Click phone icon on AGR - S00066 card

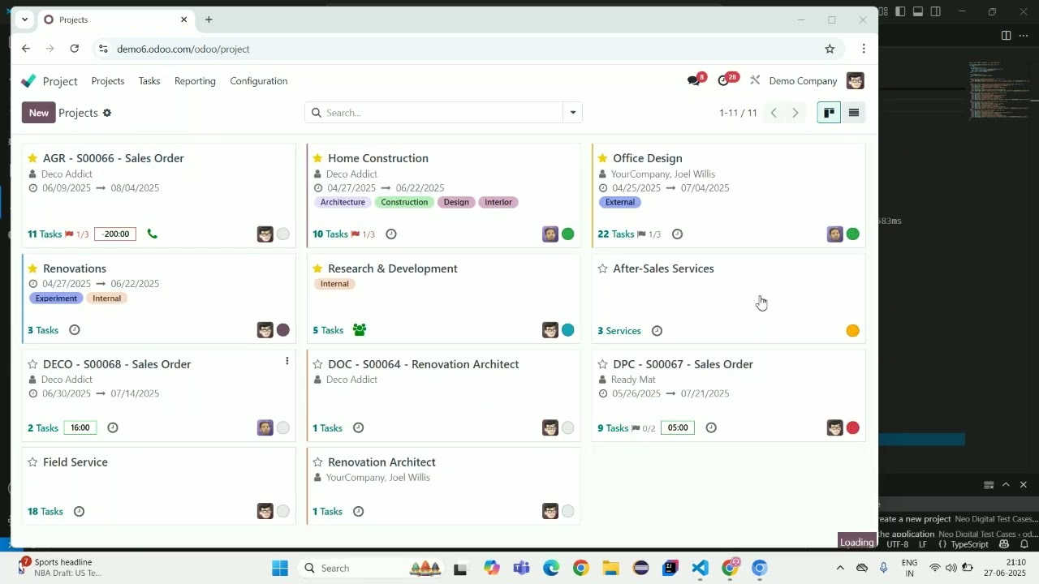coord(152,234)
